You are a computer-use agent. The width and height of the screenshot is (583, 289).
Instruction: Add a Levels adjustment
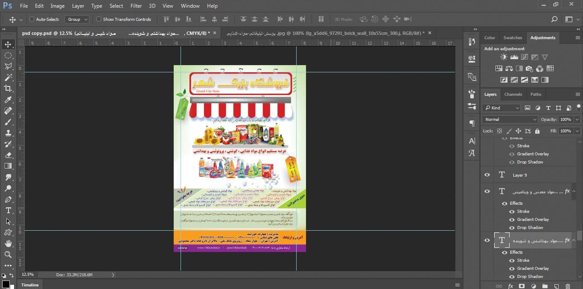[514, 57]
